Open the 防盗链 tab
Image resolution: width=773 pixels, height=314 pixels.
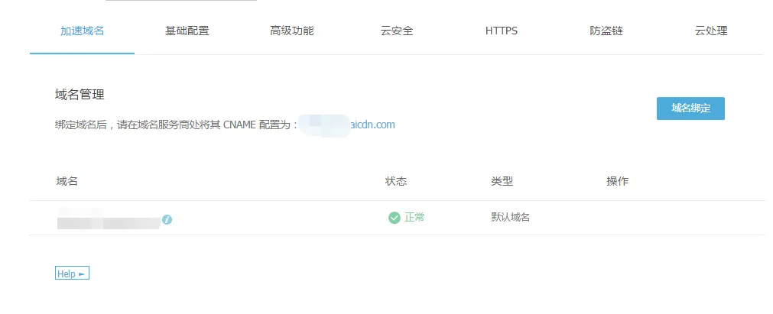[606, 31]
